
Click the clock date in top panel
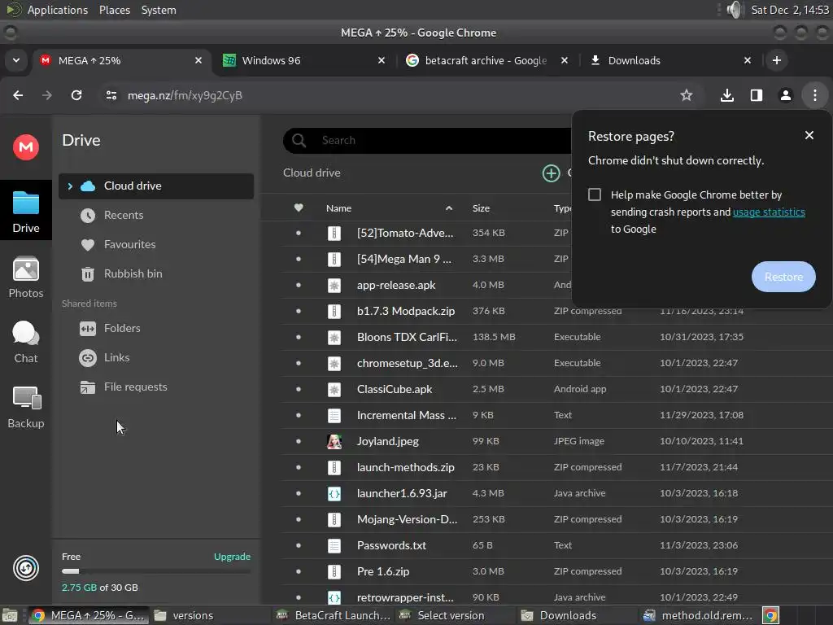pyautogui.click(x=789, y=10)
